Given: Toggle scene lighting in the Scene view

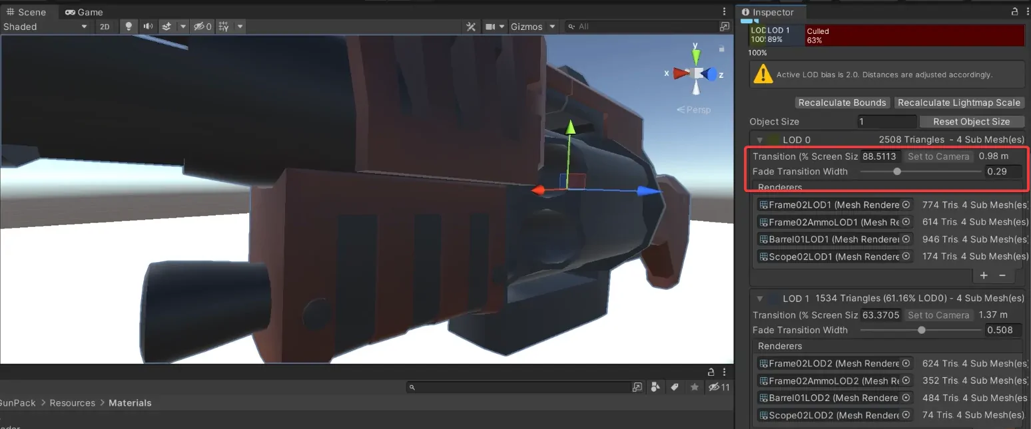Looking at the screenshot, I should tap(128, 27).
